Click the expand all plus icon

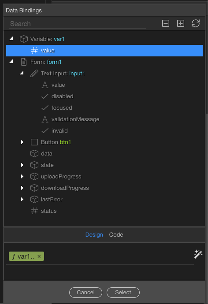point(181,23)
